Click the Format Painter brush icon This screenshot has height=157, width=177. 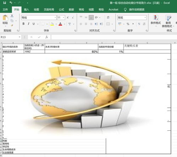pos(12,26)
